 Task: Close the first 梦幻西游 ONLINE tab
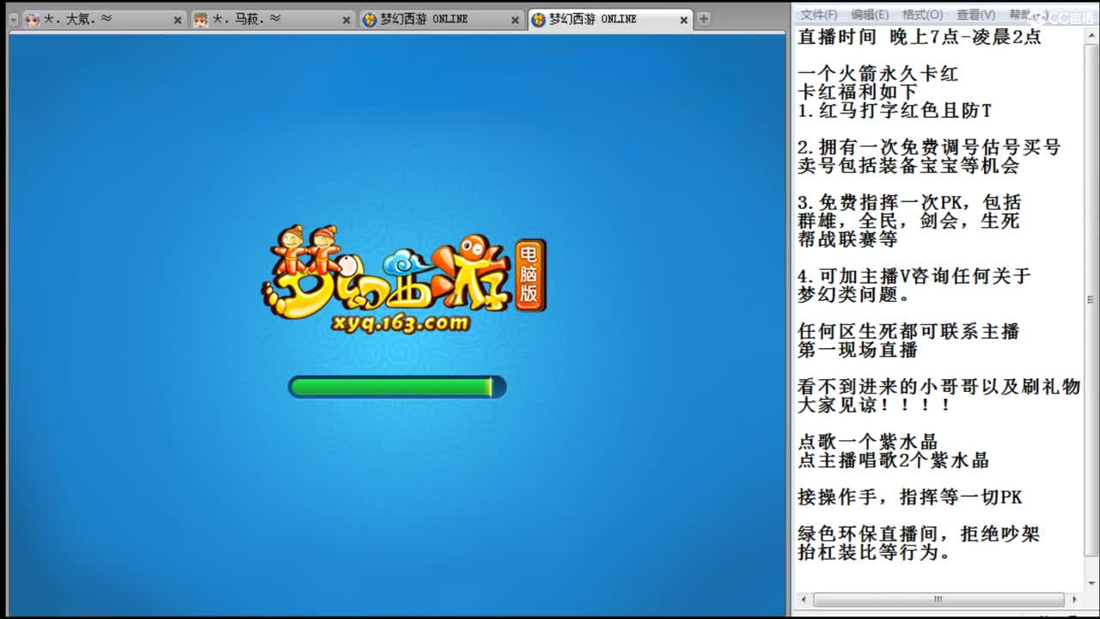[515, 20]
